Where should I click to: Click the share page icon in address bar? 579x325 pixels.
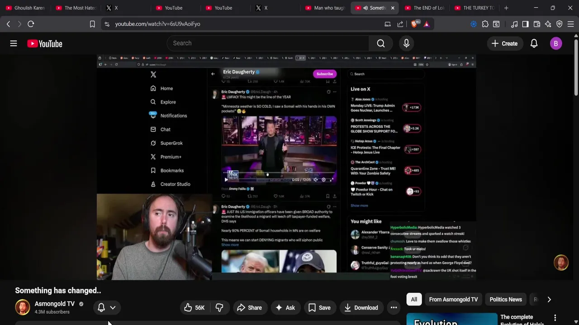[x=400, y=24]
